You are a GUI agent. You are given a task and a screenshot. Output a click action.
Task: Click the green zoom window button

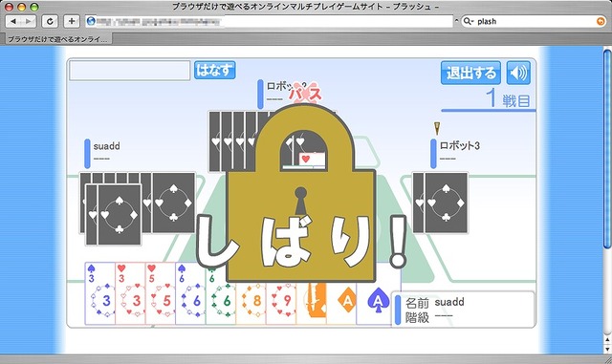(x=34, y=7)
